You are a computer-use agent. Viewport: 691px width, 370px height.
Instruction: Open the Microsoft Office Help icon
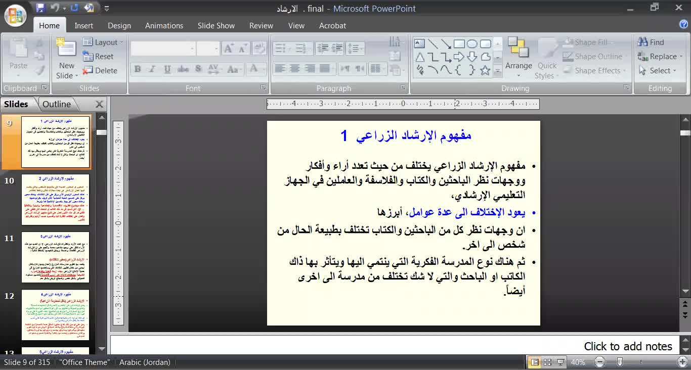click(x=683, y=24)
